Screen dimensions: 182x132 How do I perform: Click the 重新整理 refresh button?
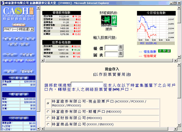27,71
